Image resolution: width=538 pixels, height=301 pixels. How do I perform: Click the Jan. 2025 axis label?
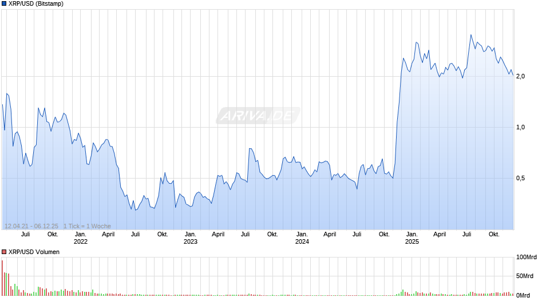(412, 238)
